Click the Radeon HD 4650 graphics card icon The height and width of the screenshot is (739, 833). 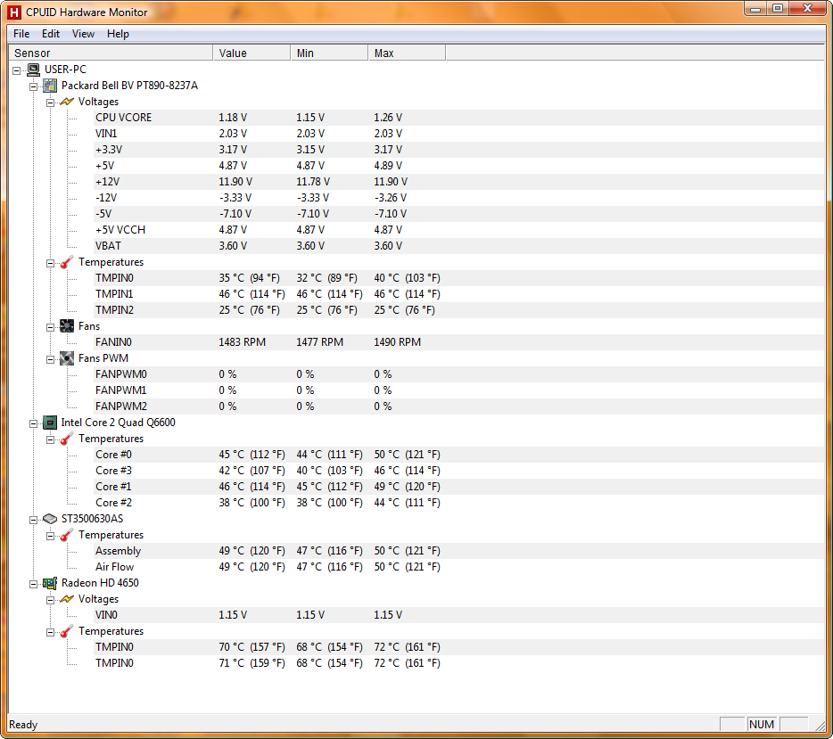pos(50,583)
